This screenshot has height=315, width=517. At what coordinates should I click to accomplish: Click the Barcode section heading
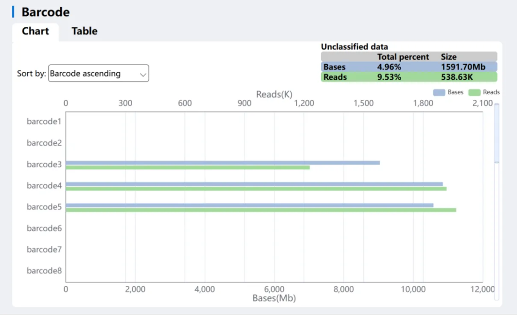click(x=45, y=12)
